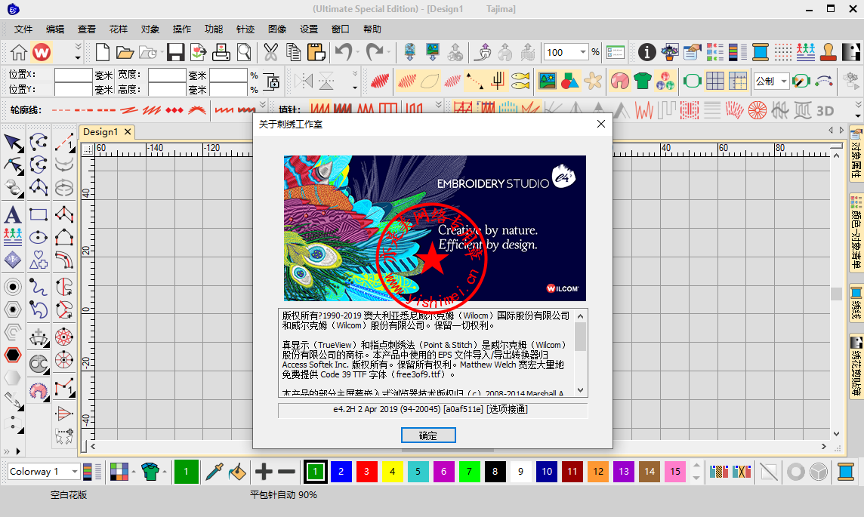
Task: Click the black circle info icon
Action: (x=647, y=52)
